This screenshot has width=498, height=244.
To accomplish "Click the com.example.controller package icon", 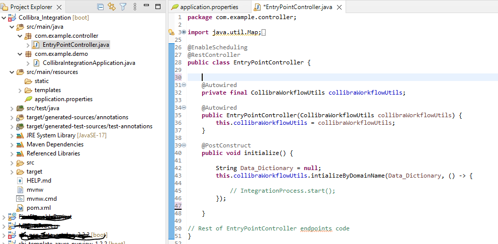I will (28, 36).
